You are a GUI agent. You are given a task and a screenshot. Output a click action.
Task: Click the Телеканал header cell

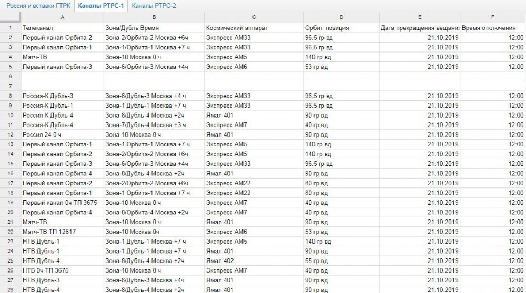coord(62,28)
